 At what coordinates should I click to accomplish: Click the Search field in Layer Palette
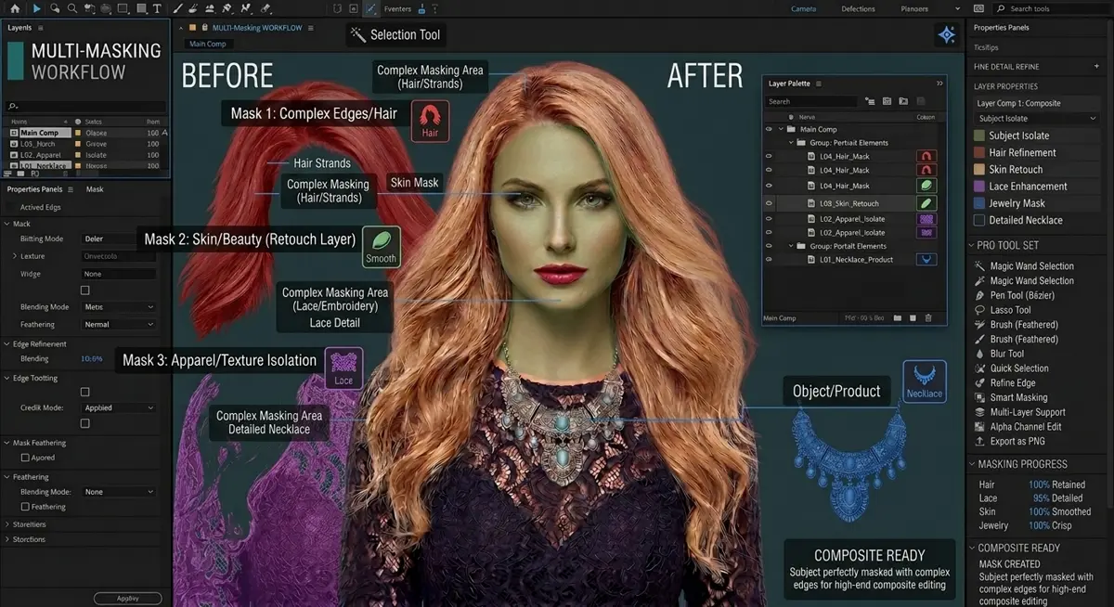(x=811, y=101)
